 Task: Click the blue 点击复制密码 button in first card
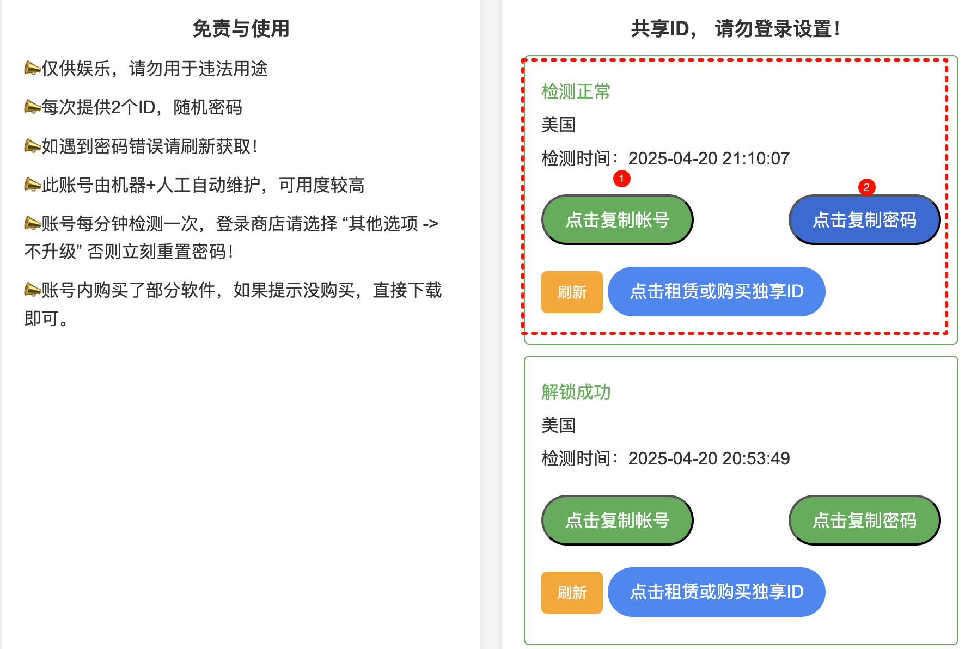pos(864,219)
